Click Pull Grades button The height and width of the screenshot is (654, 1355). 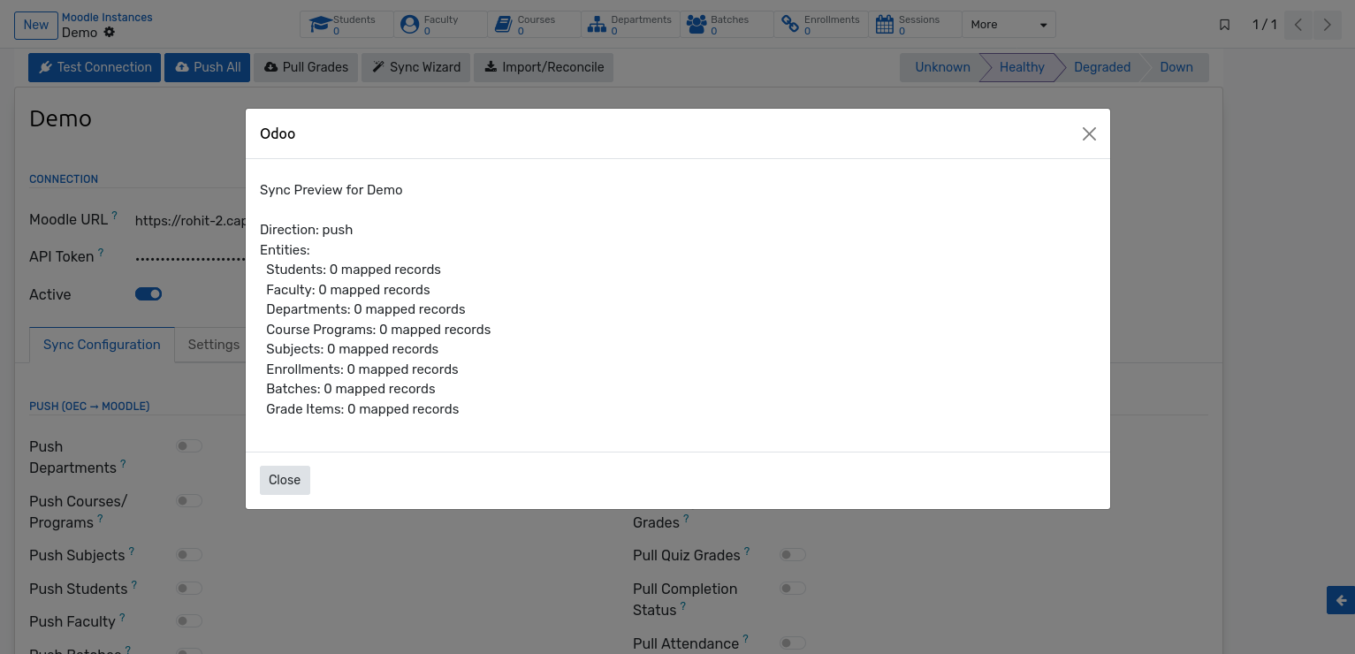[306, 67]
